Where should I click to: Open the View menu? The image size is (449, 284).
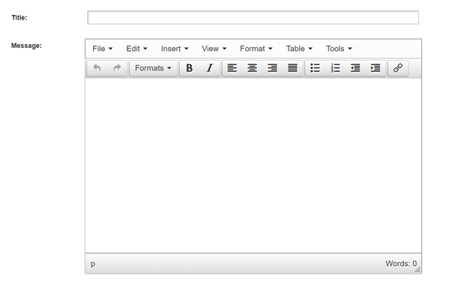coord(214,49)
